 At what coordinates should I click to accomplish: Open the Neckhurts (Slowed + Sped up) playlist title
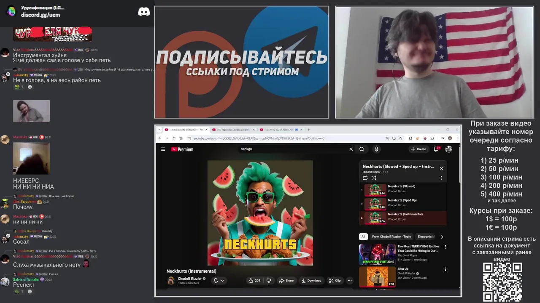398,167
